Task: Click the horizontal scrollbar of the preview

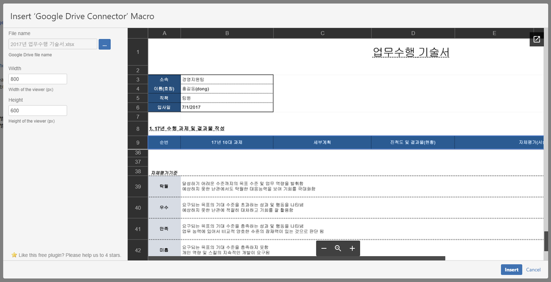Action: [297, 258]
